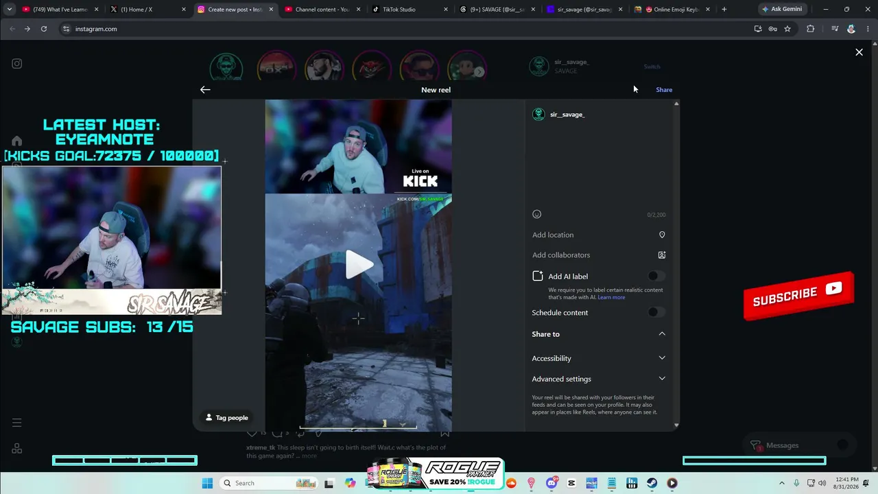Open the Windows Start menu
This screenshot has width=878, height=494.
click(x=207, y=483)
